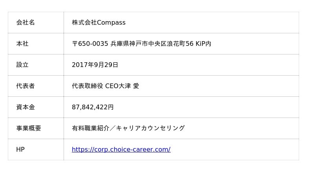314x172 pixels.
Task: Click the 代表取締役 title text
Action: tap(88, 86)
